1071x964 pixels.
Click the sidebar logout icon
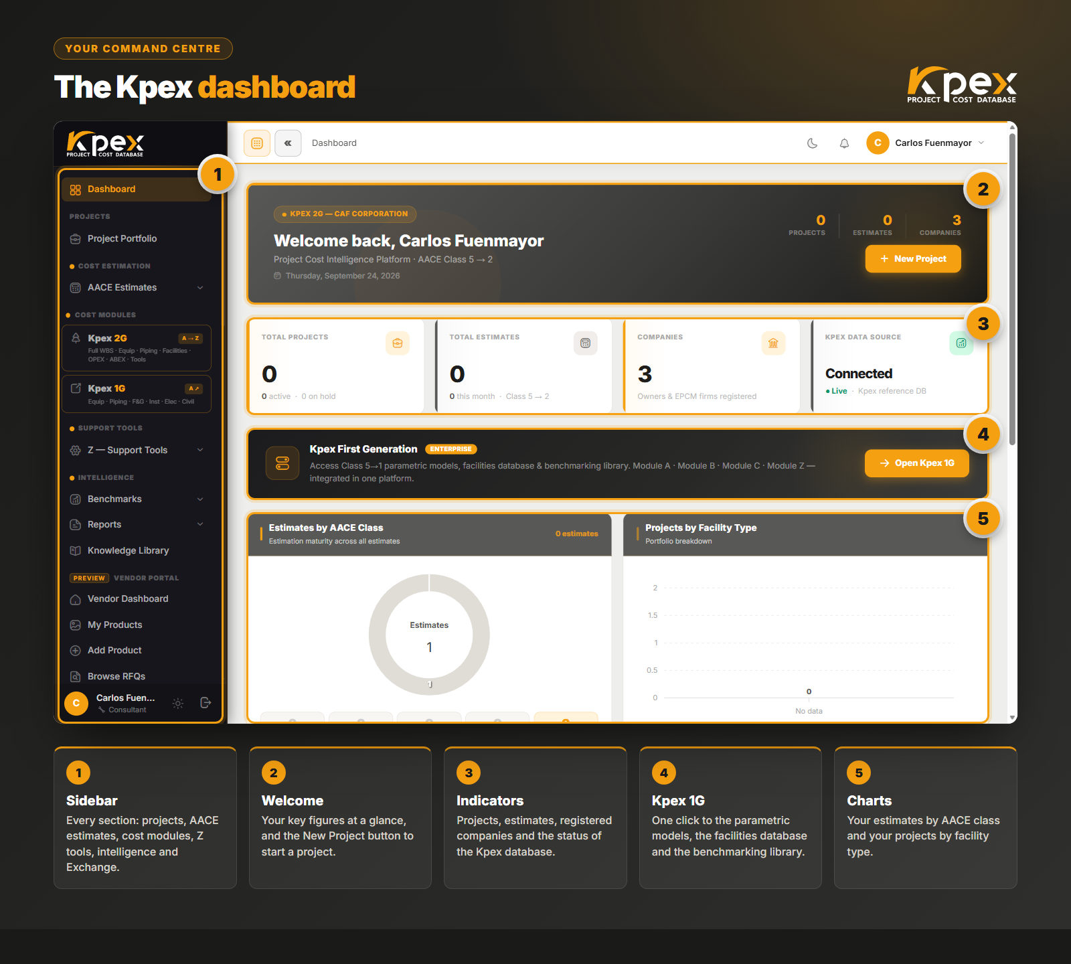pos(205,703)
